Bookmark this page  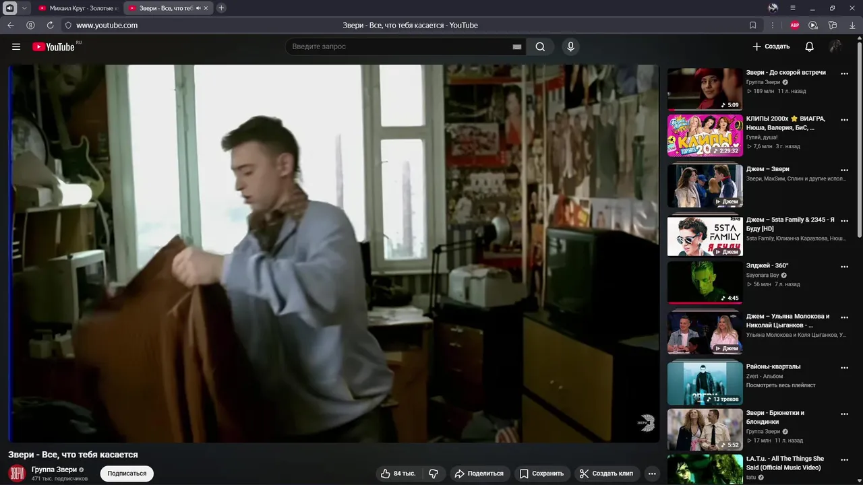point(752,25)
